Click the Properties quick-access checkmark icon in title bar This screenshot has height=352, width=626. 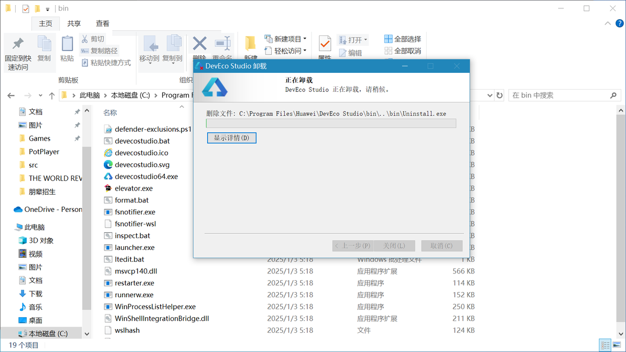point(26,9)
